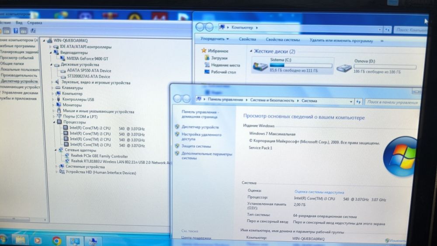Click shield icon next to Защита системы
Viewport: 437px width, 246px height.
pos(177,146)
